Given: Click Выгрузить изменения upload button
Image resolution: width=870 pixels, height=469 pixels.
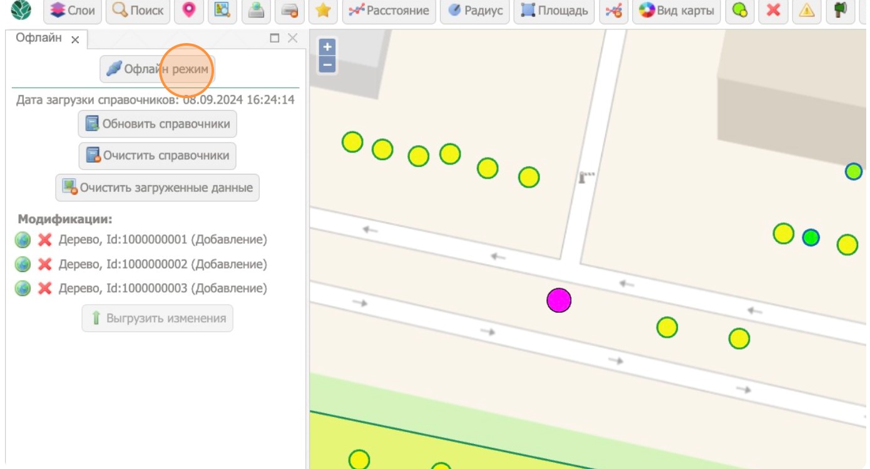Looking at the screenshot, I should (x=158, y=318).
